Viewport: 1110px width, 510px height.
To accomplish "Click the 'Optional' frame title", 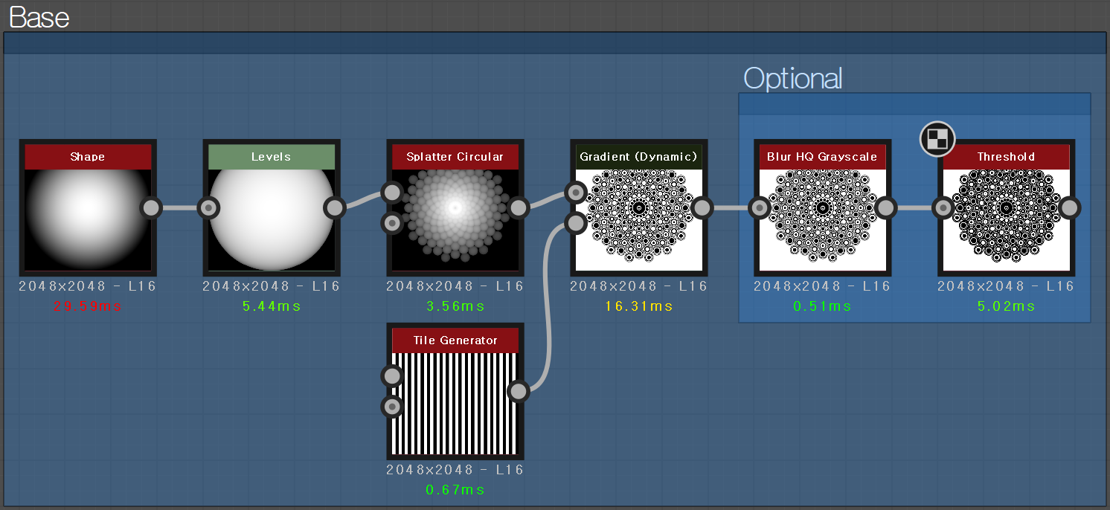I will 793,78.
